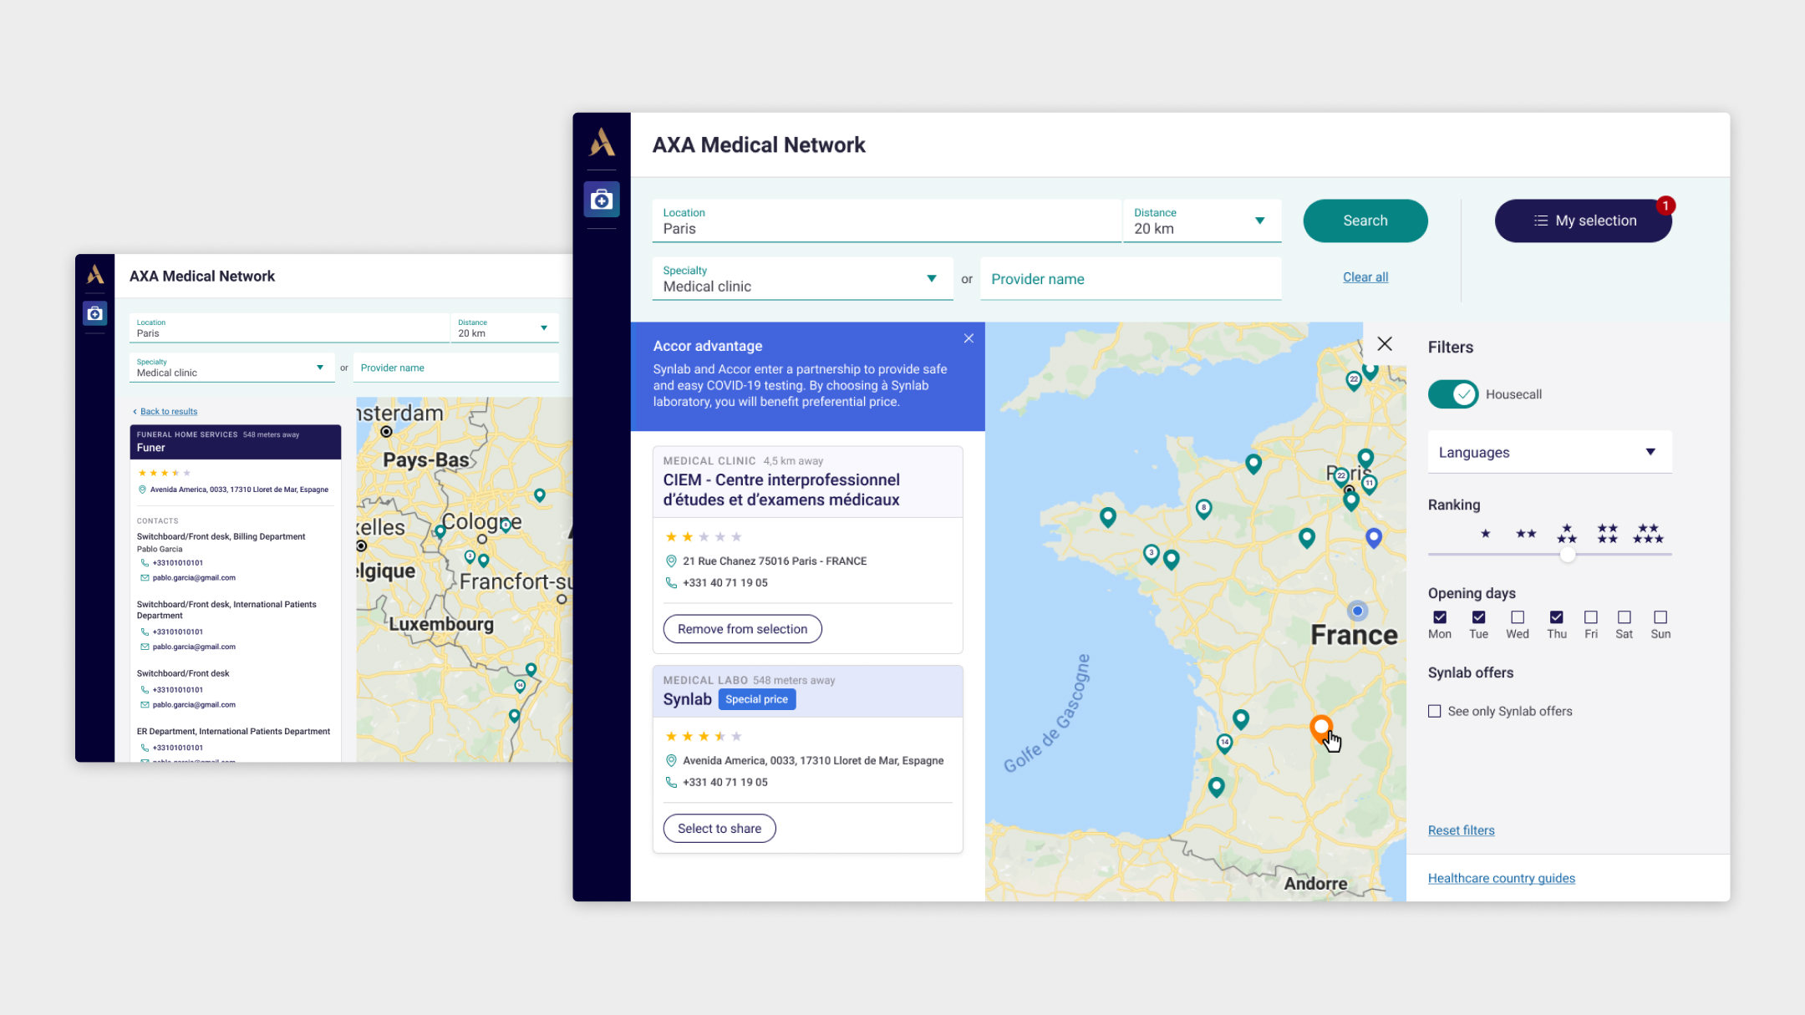Uncheck the Thu opening day checkbox
Image resolution: width=1805 pixels, height=1015 pixels.
tap(1556, 617)
